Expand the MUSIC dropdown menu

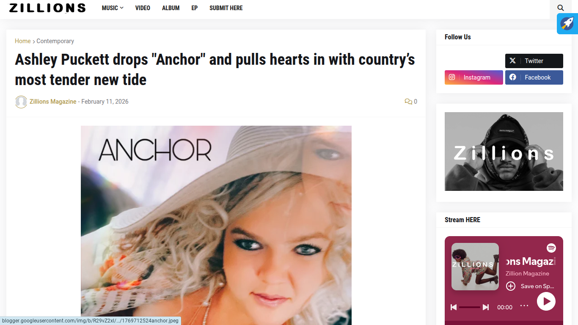pos(113,8)
